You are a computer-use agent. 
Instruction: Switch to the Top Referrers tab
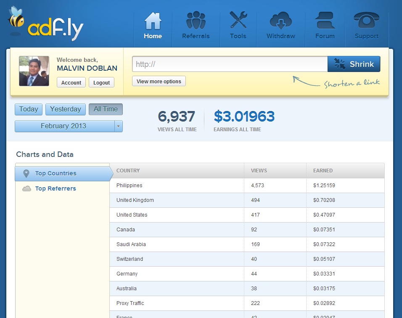[x=55, y=188]
